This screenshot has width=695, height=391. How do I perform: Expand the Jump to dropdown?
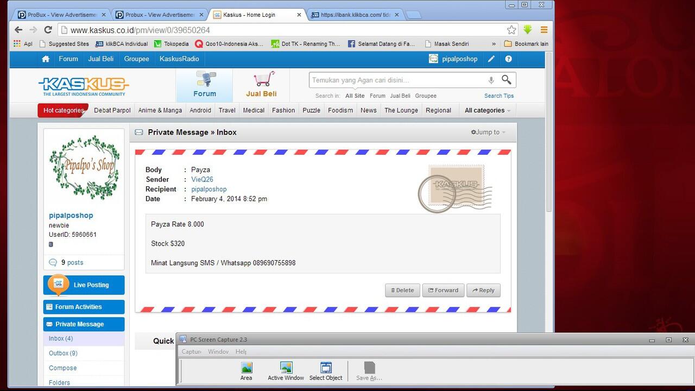pos(488,132)
